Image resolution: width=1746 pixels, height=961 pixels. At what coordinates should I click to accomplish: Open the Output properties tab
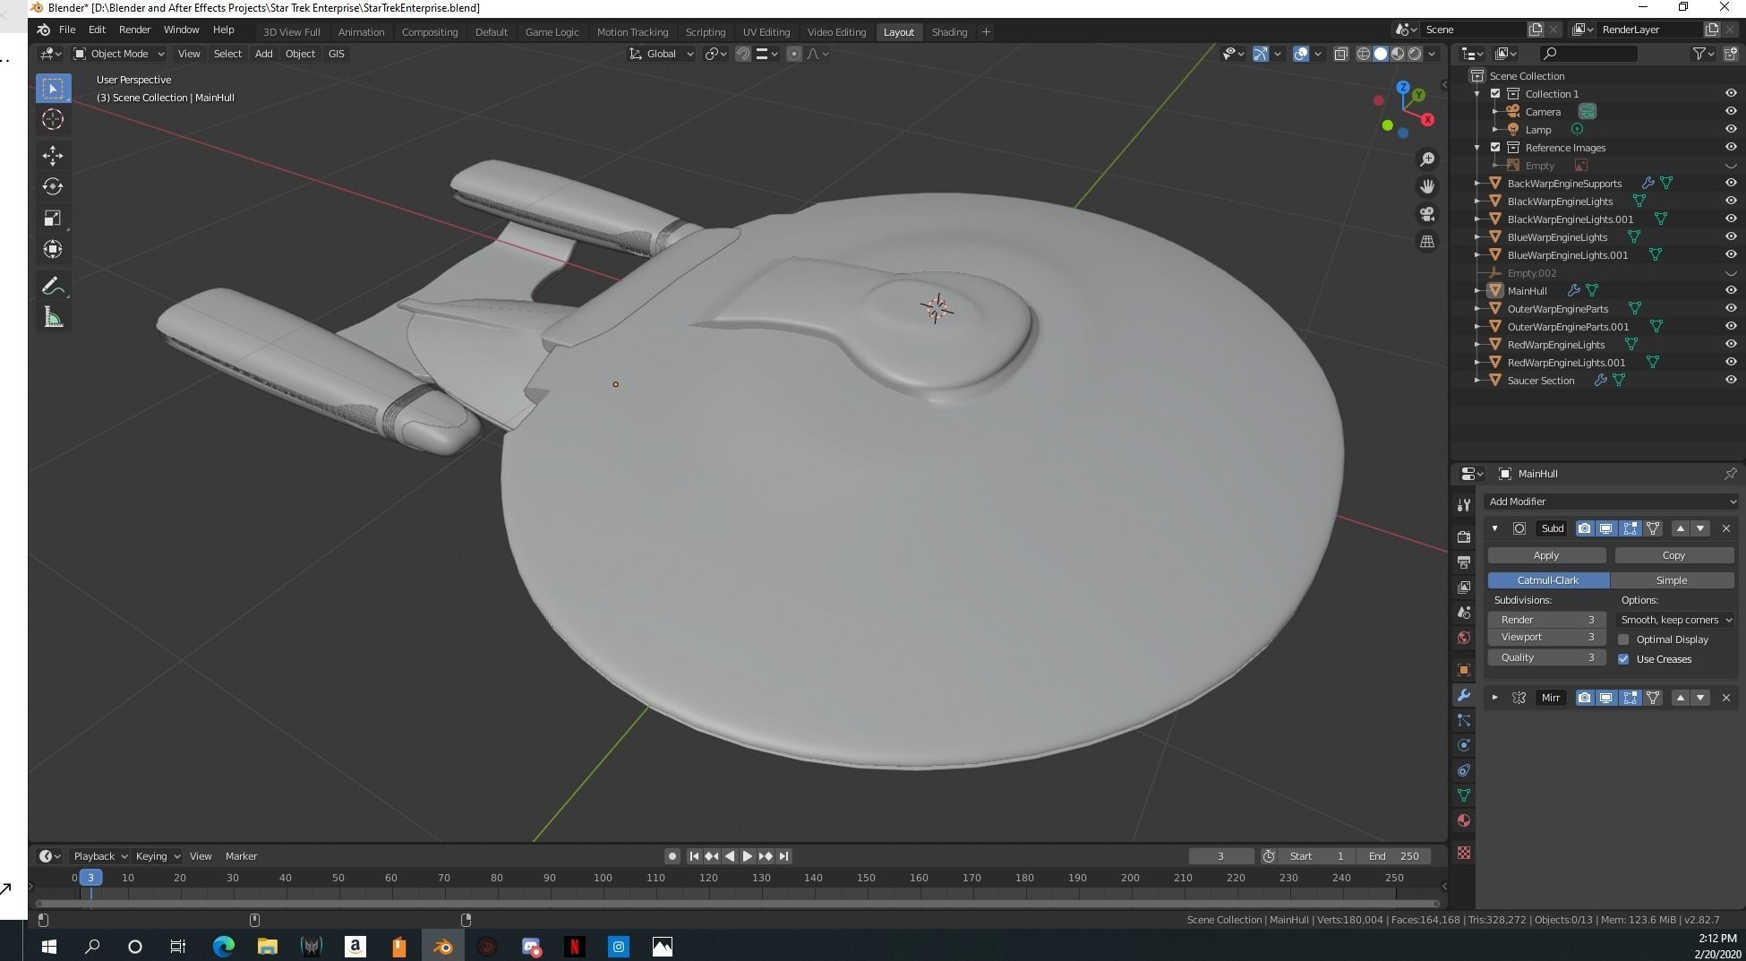[1464, 562]
